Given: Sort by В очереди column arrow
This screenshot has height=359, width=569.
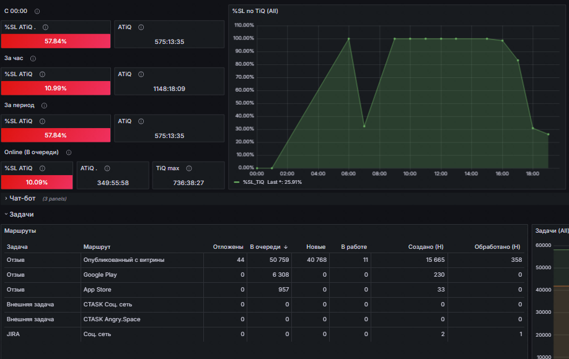Looking at the screenshot, I should pos(286,247).
